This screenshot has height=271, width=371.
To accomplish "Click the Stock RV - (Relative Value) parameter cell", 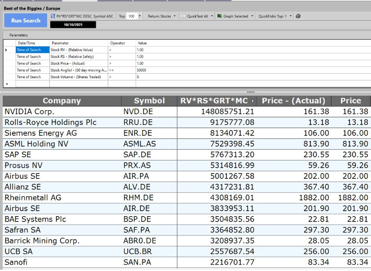I will [x=78, y=50].
